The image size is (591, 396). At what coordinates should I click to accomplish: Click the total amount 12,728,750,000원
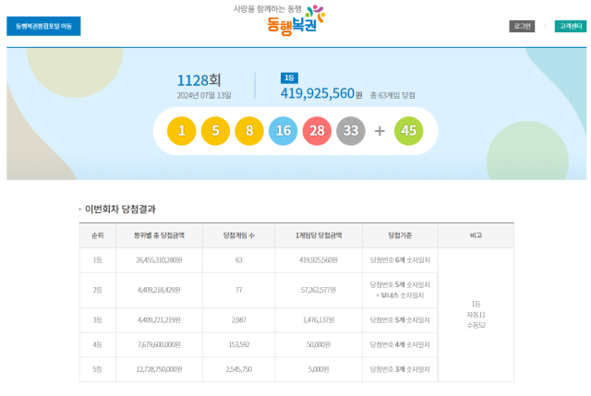pyautogui.click(x=159, y=369)
